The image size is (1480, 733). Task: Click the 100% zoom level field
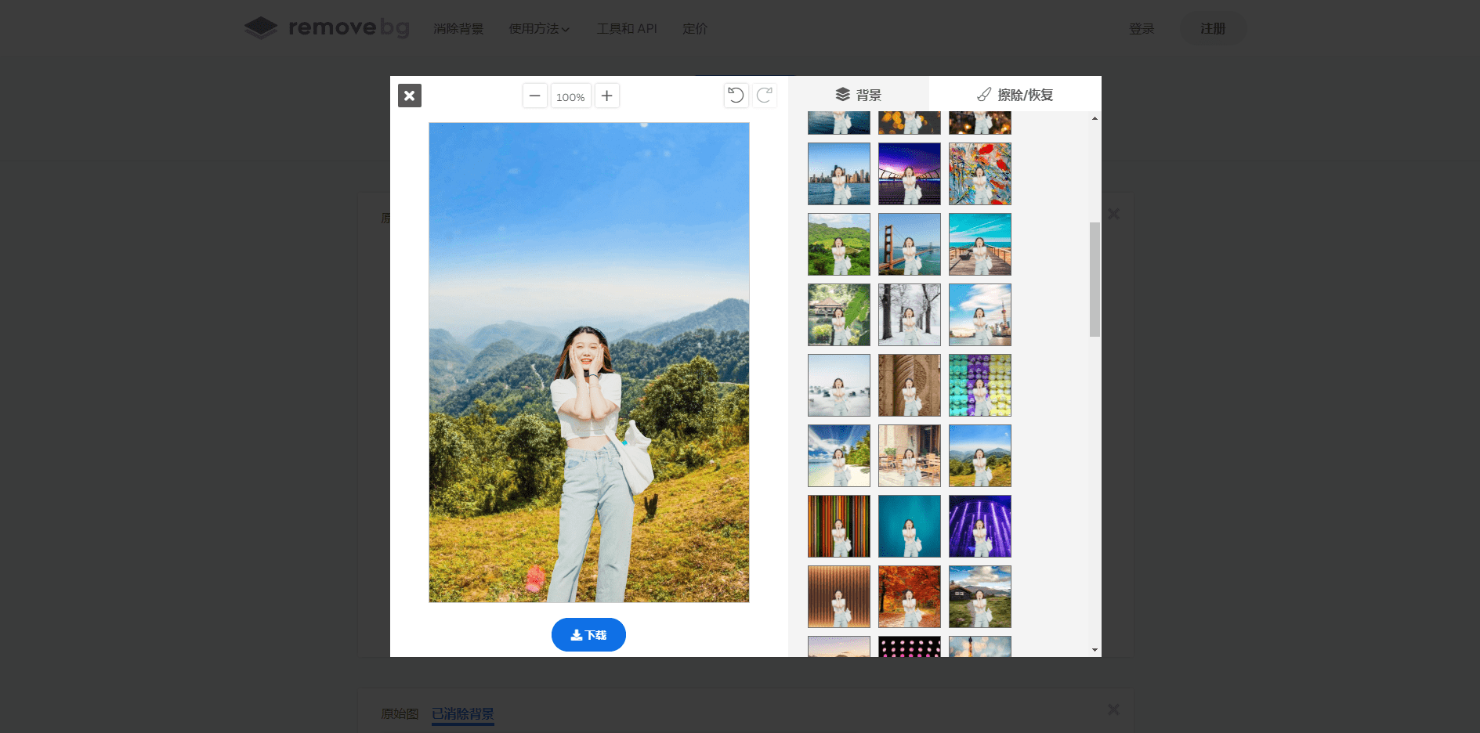[570, 96]
